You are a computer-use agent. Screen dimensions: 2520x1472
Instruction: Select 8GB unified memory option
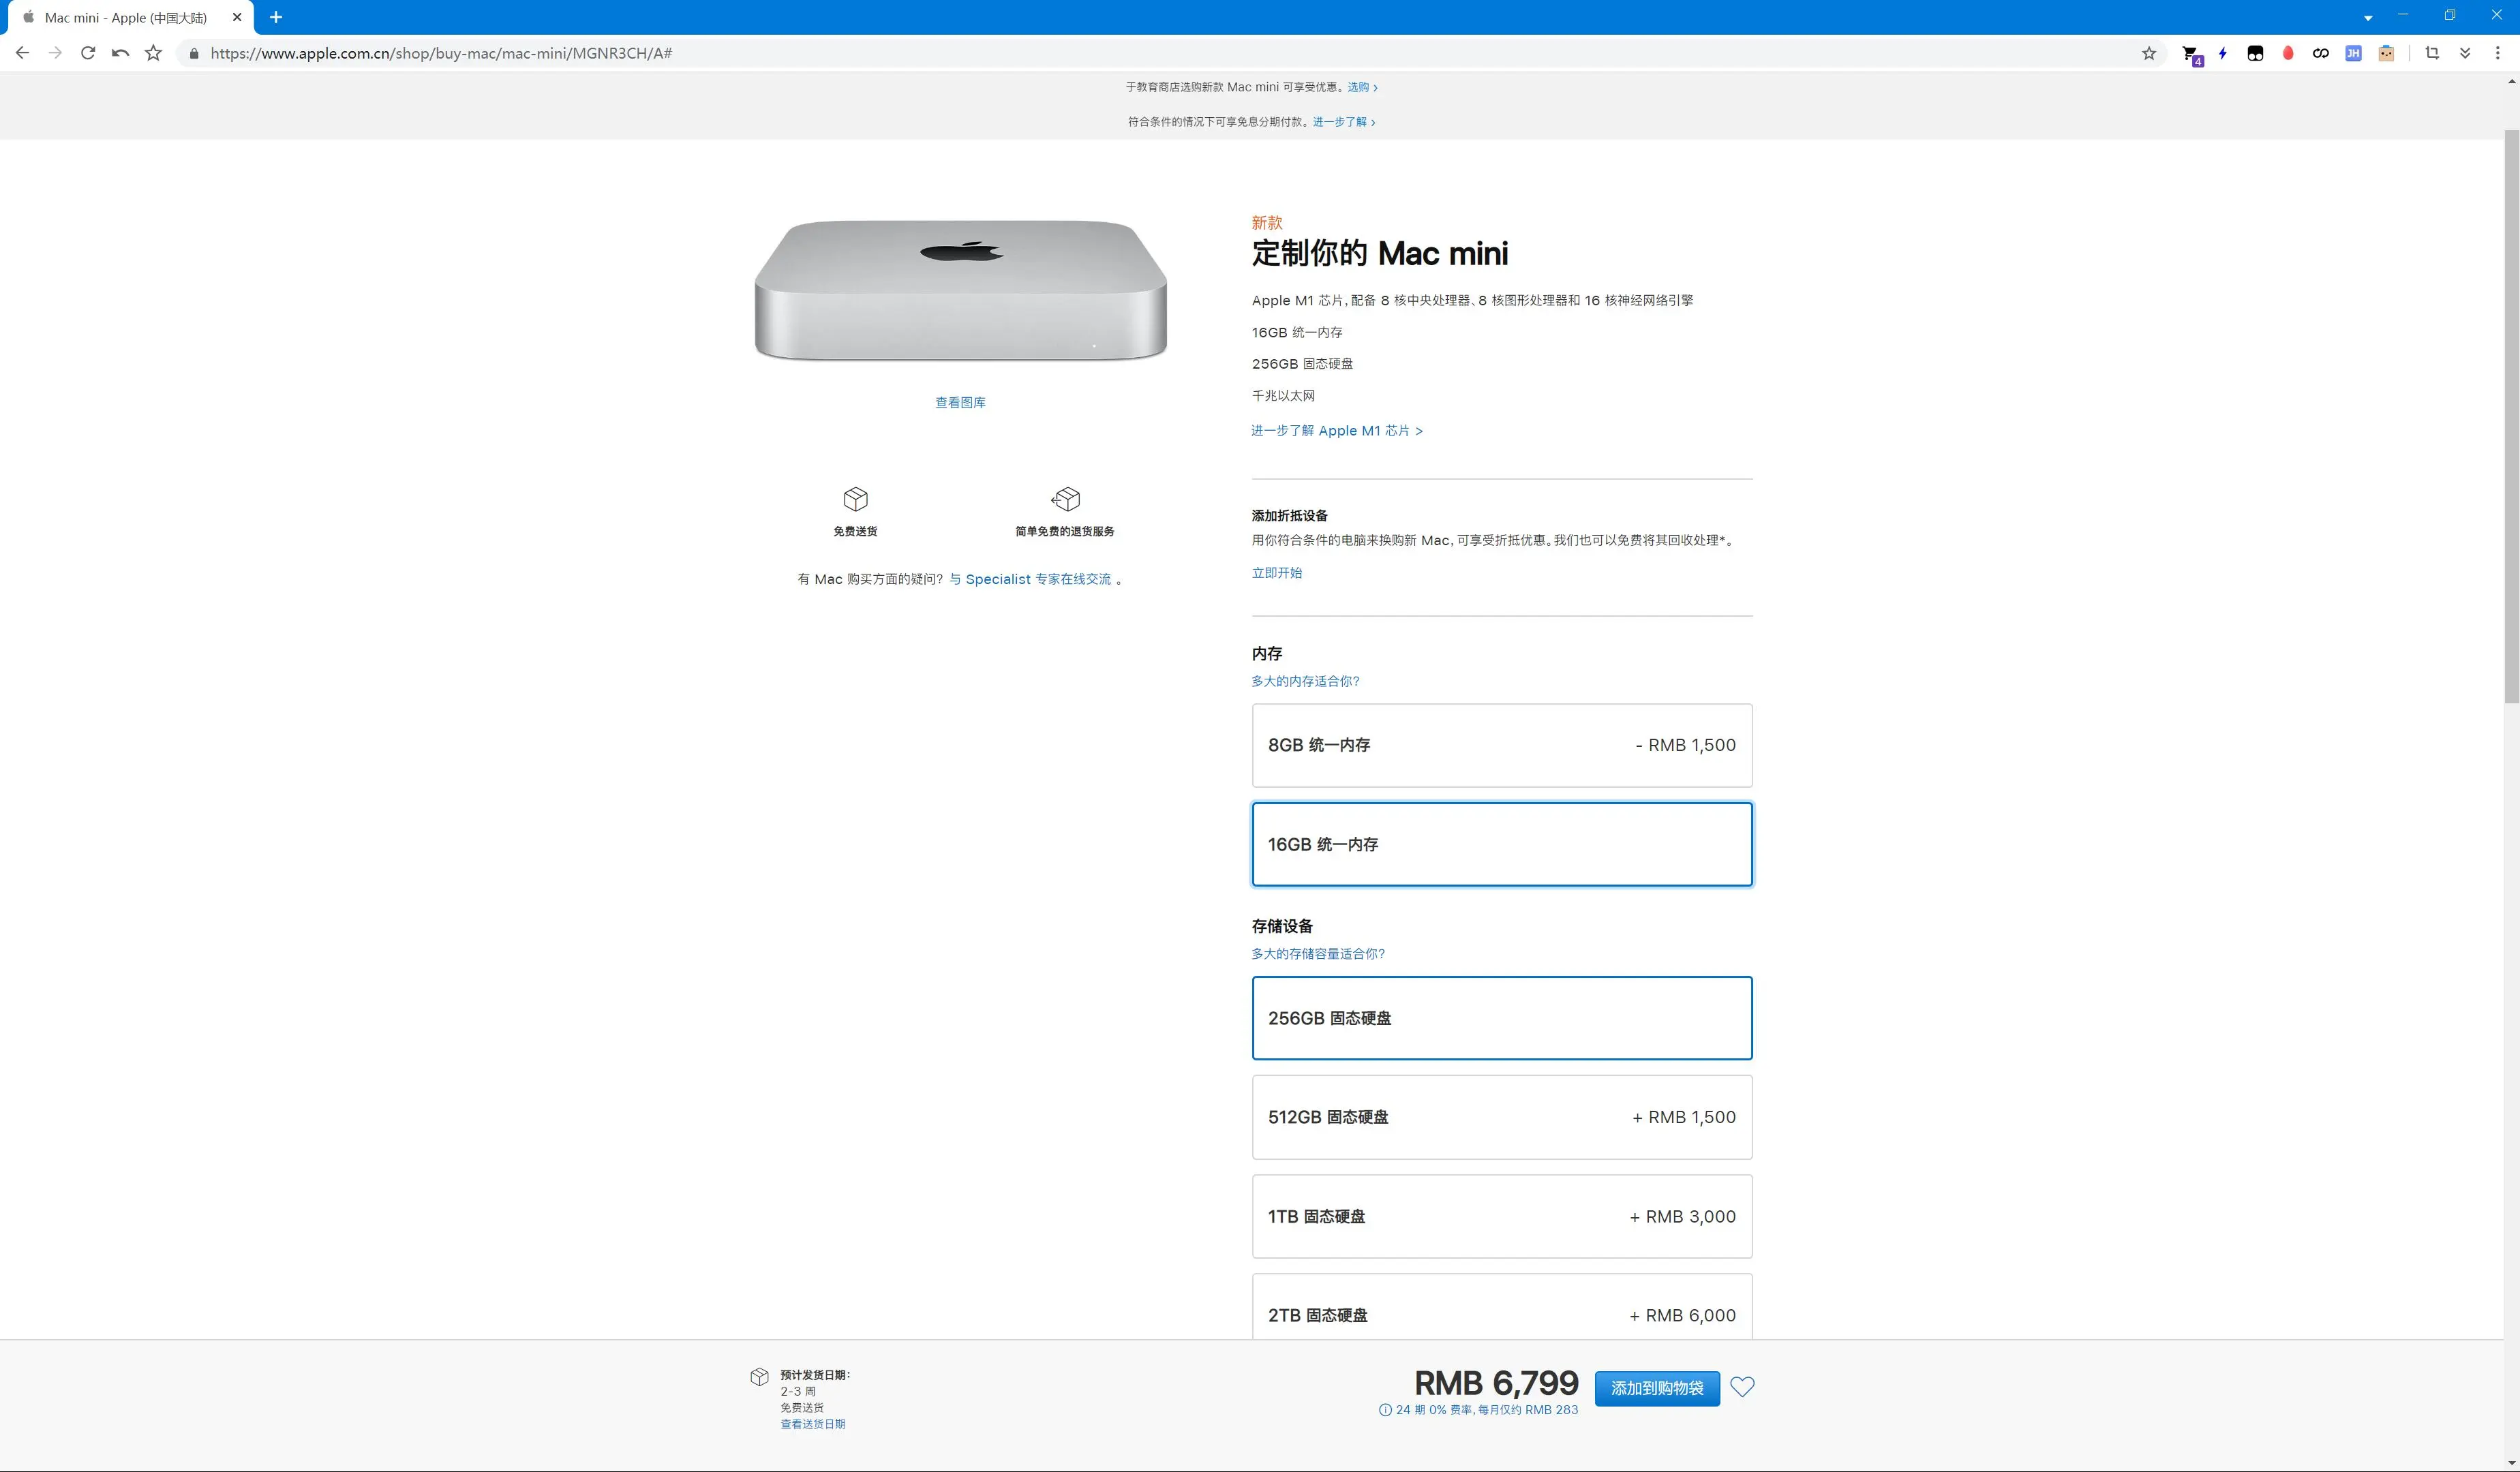click(x=1501, y=745)
